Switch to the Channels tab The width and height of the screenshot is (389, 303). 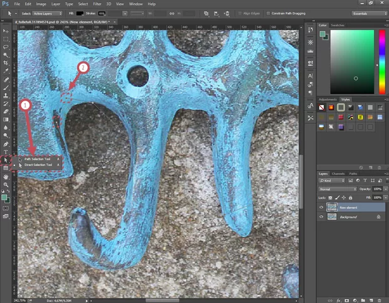(338, 174)
